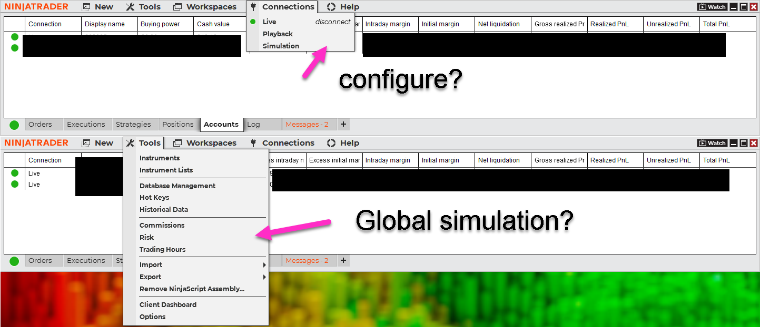Open Historical Data from the Tools menu
Viewport: 760px width, 327px height.
click(x=164, y=209)
